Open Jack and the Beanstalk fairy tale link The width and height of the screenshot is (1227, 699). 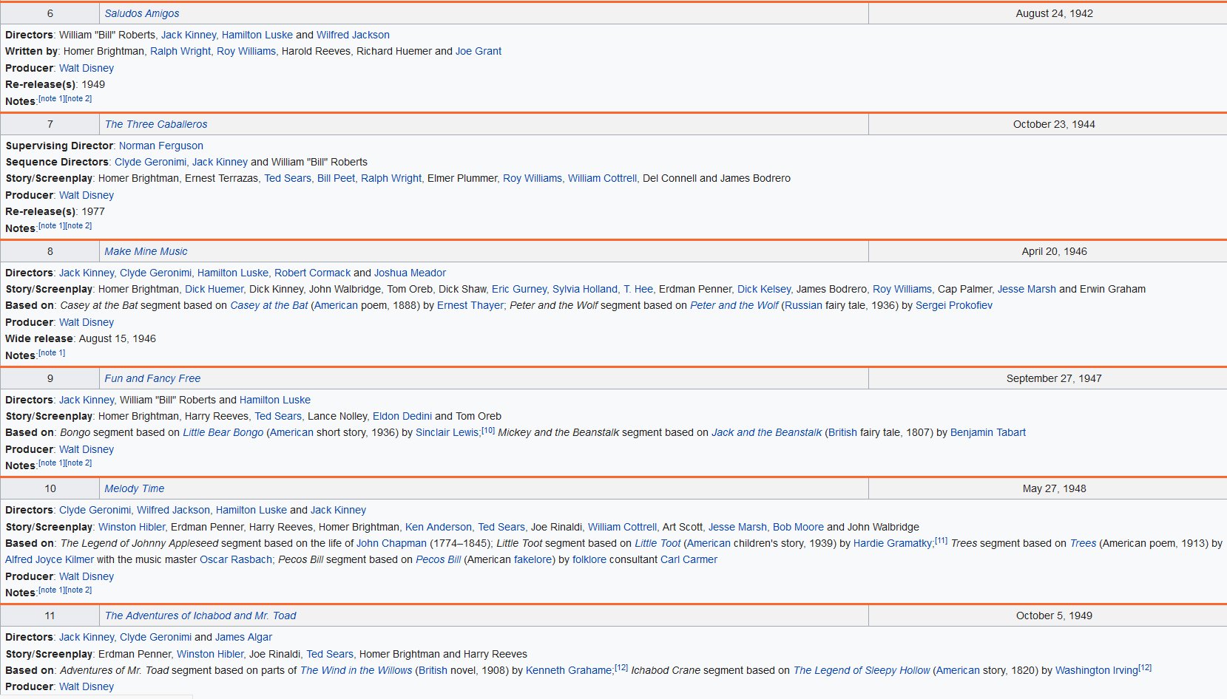767,432
